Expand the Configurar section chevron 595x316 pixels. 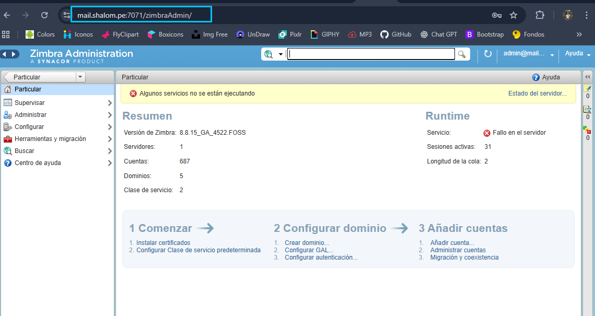click(x=110, y=127)
